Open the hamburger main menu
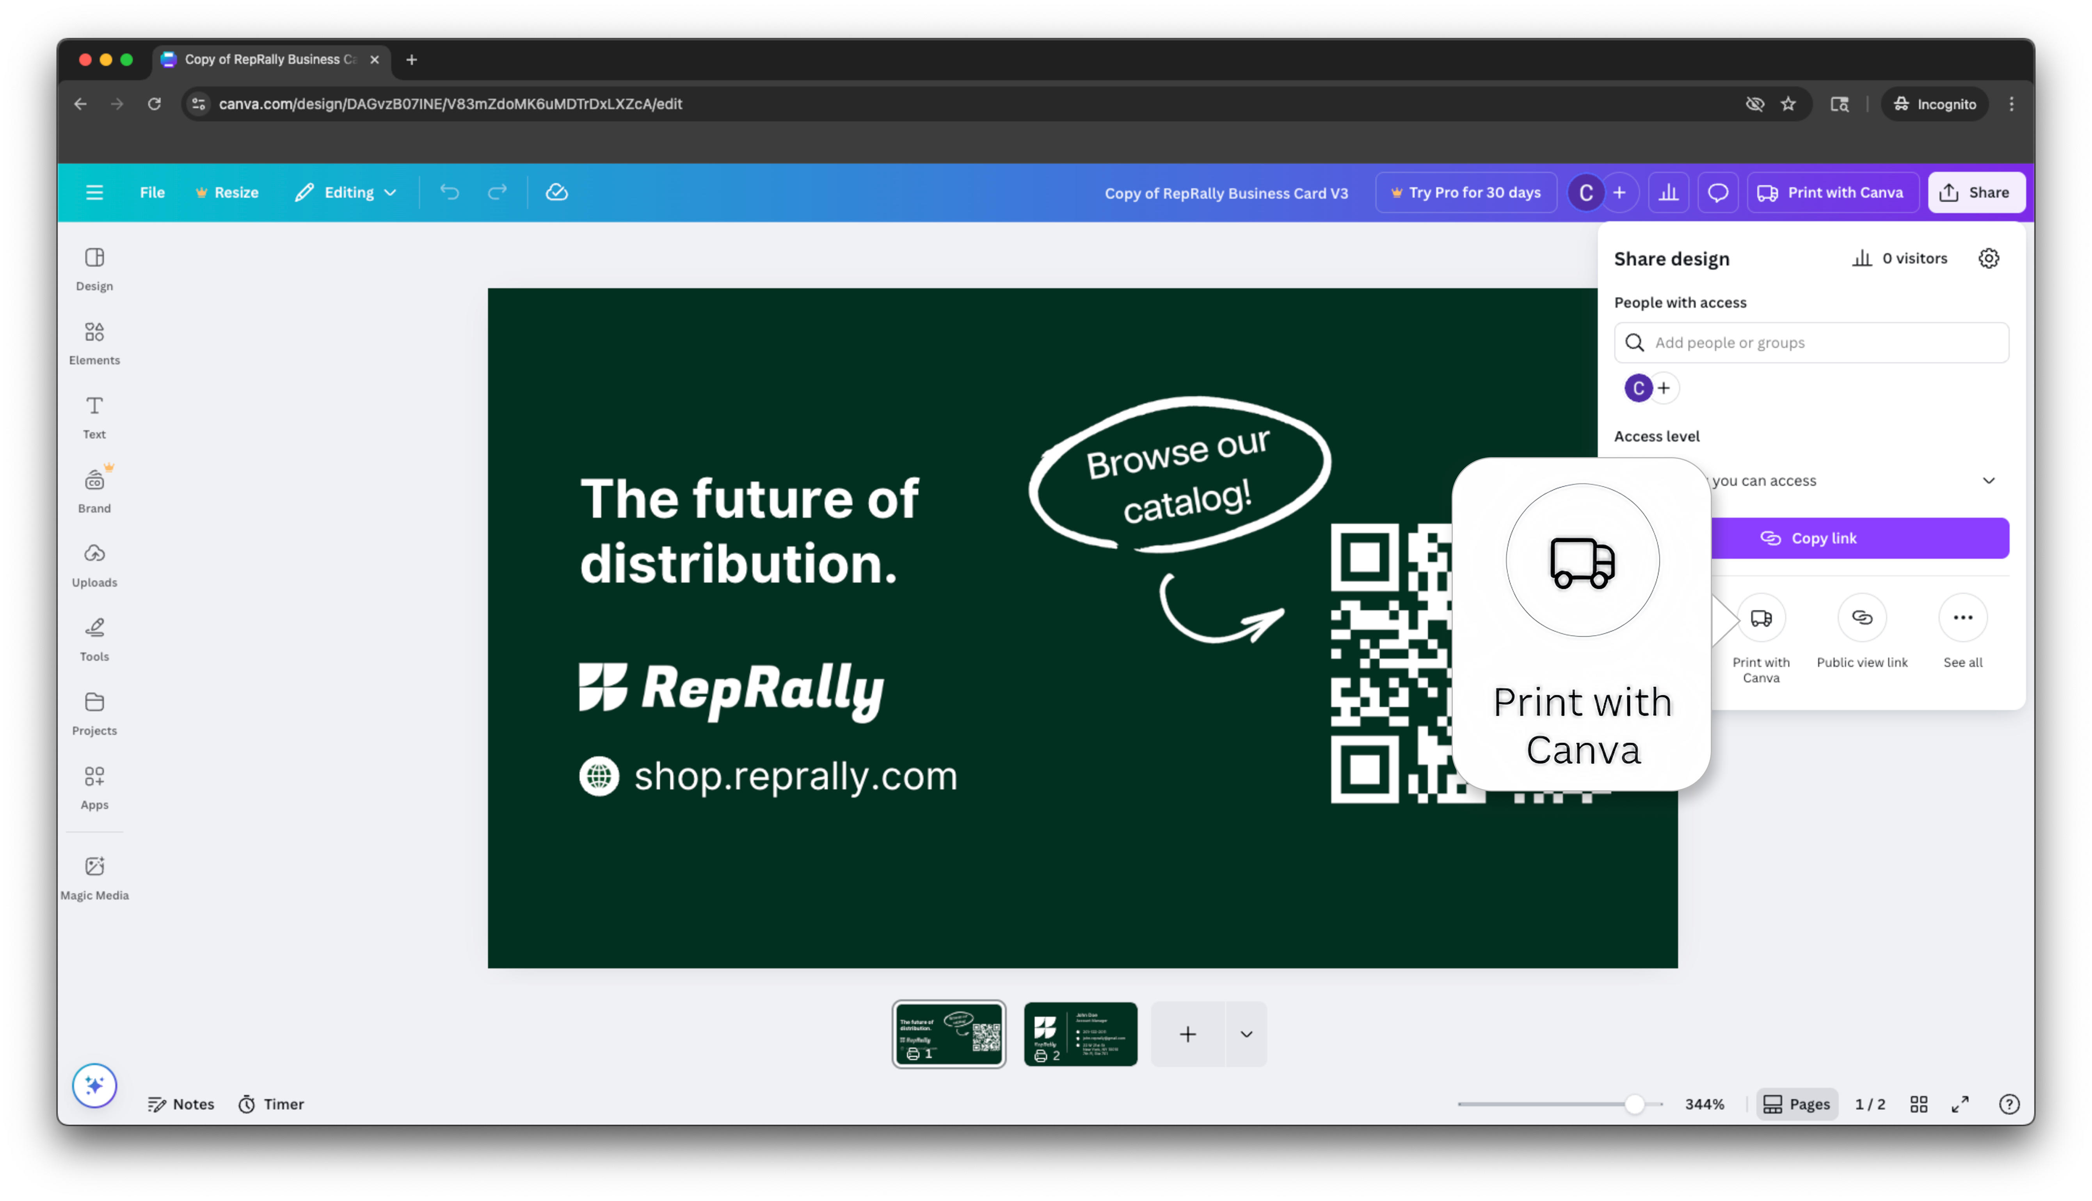 pos(94,192)
